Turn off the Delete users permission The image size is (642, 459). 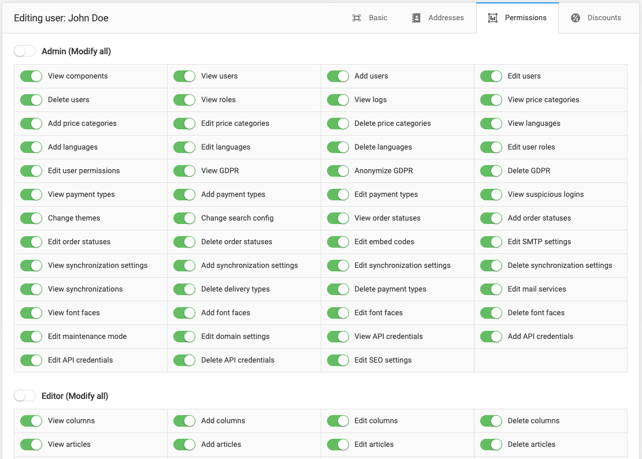click(31, 100)
